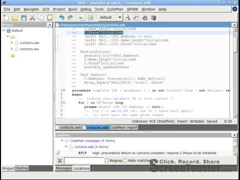Select the Project tab in sidebar

click(8, 168)
